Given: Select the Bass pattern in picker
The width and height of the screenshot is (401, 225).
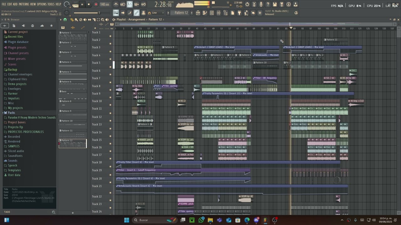Looking at the screenshot, I should tap(73, 95).
